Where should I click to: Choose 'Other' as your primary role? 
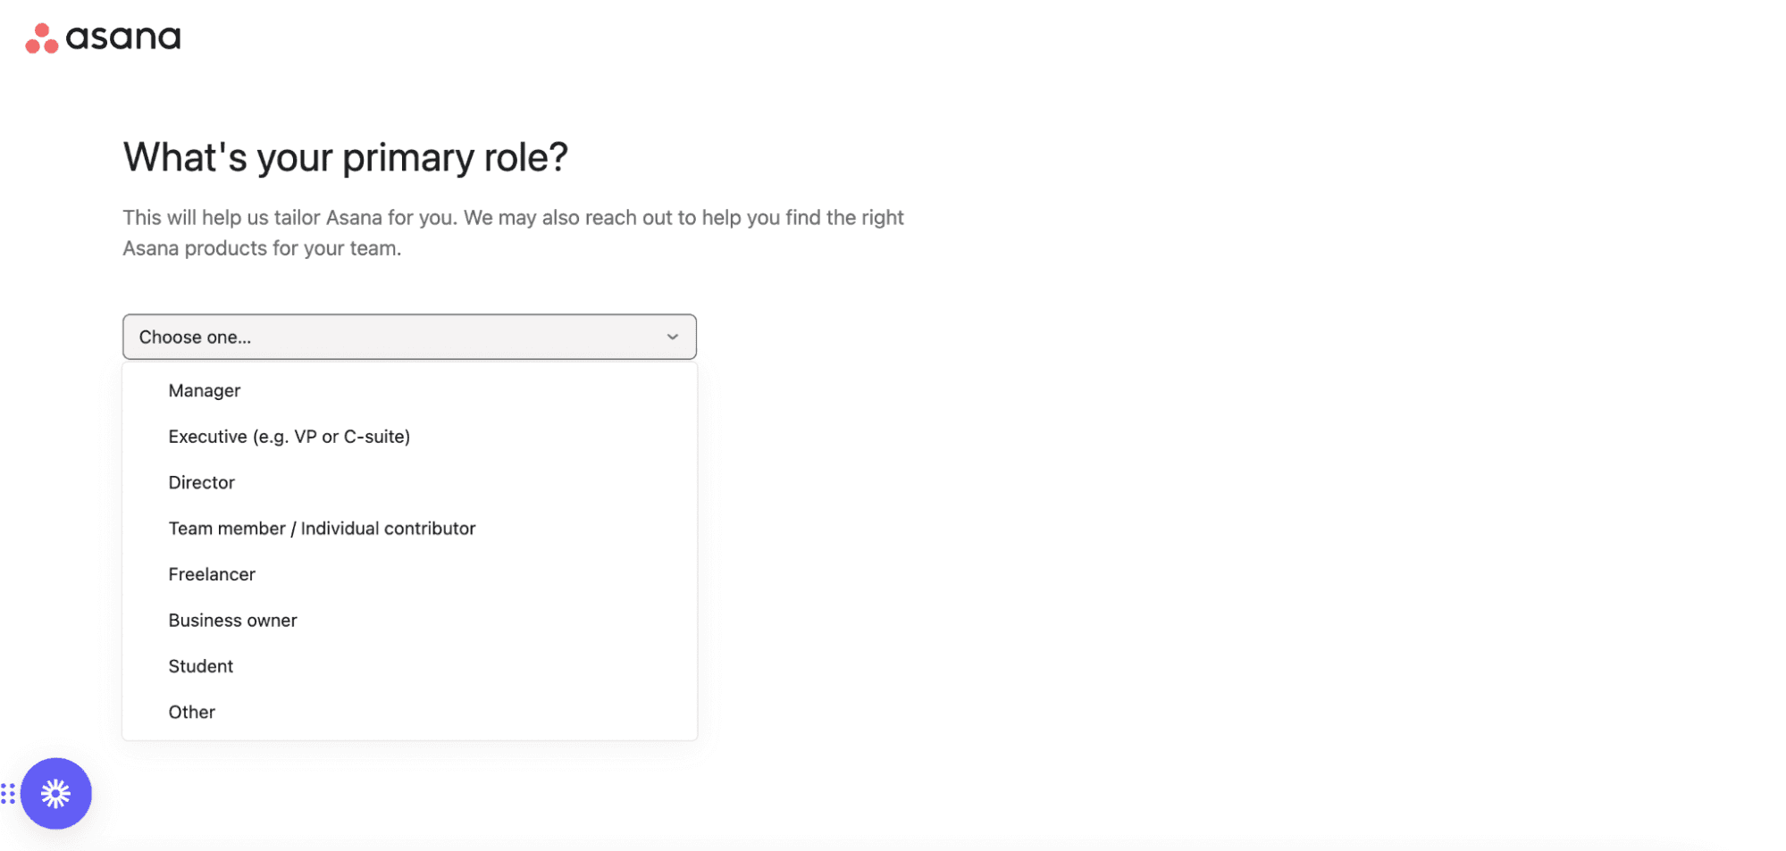[191, 712]
